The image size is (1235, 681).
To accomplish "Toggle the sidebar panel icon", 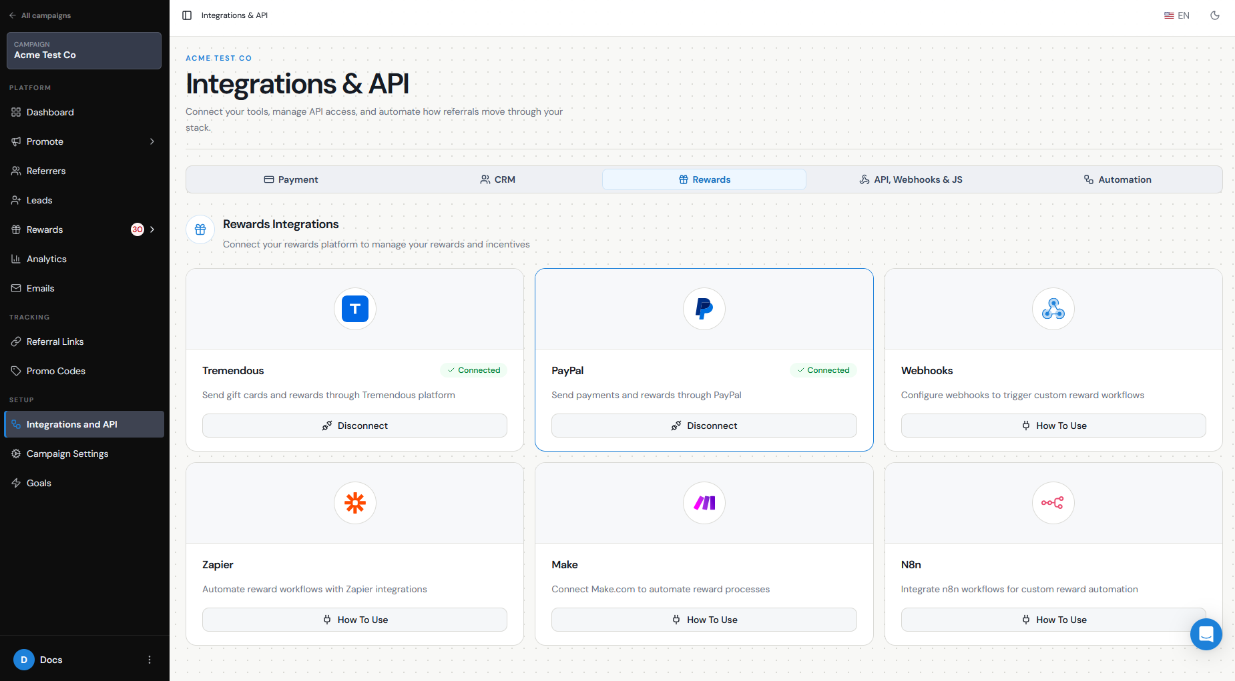I will coord(187,15).
